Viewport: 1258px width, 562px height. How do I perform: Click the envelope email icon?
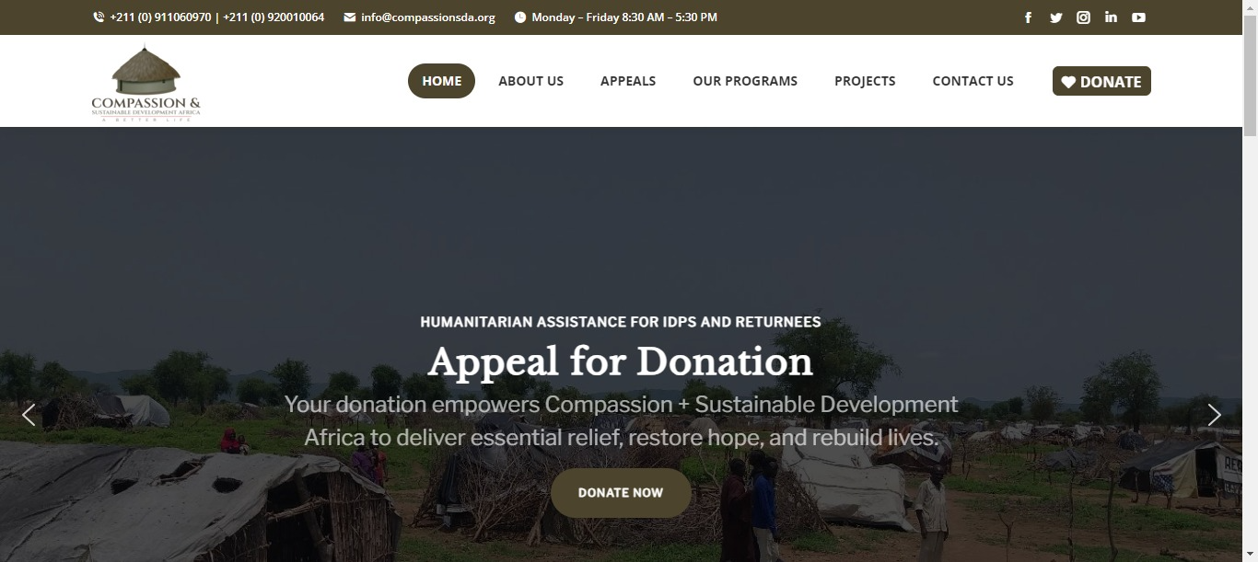pos(350,17)
